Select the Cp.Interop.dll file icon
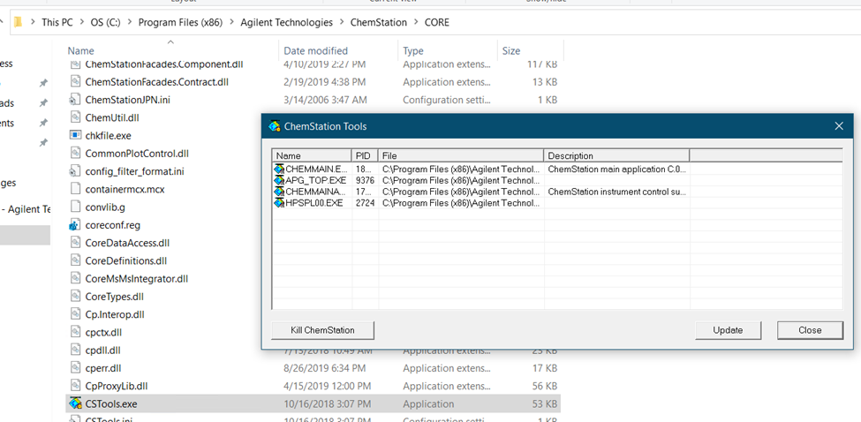Image resolution: width=861 pixels, height=422 pixels. [75, 314]
